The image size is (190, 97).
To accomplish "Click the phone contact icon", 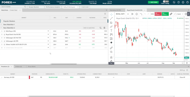I will [174, 2].
